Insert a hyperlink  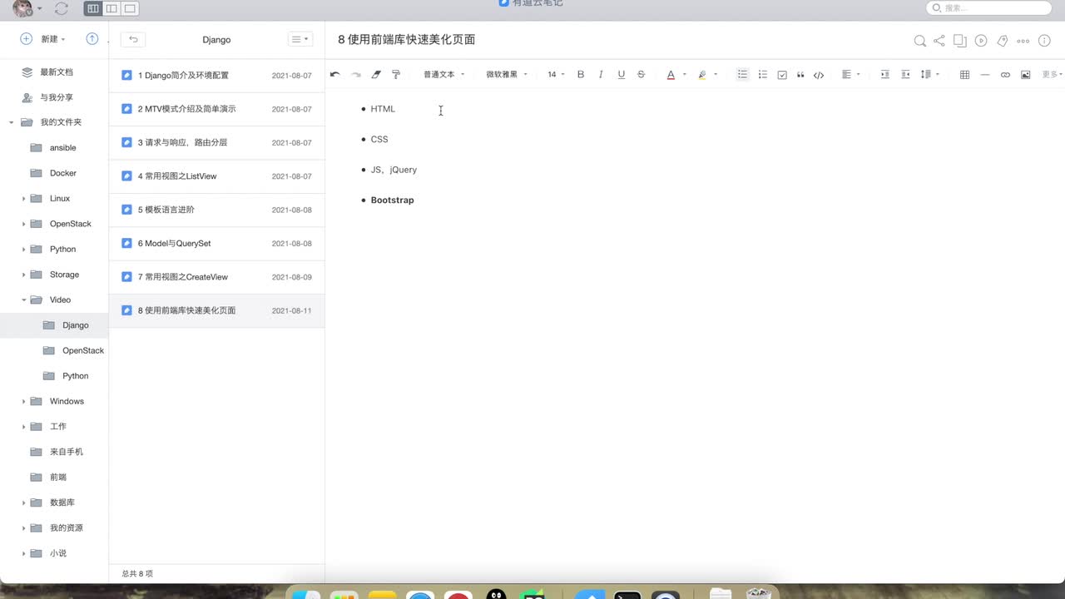click(x=1005, y=75)
